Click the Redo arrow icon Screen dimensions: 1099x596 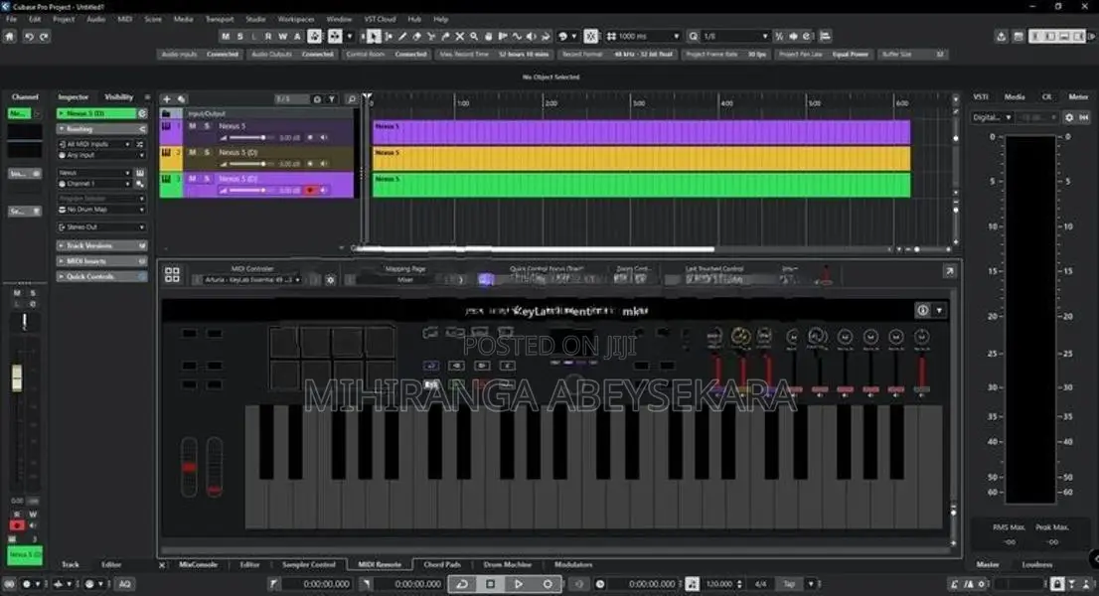point(44,37)
